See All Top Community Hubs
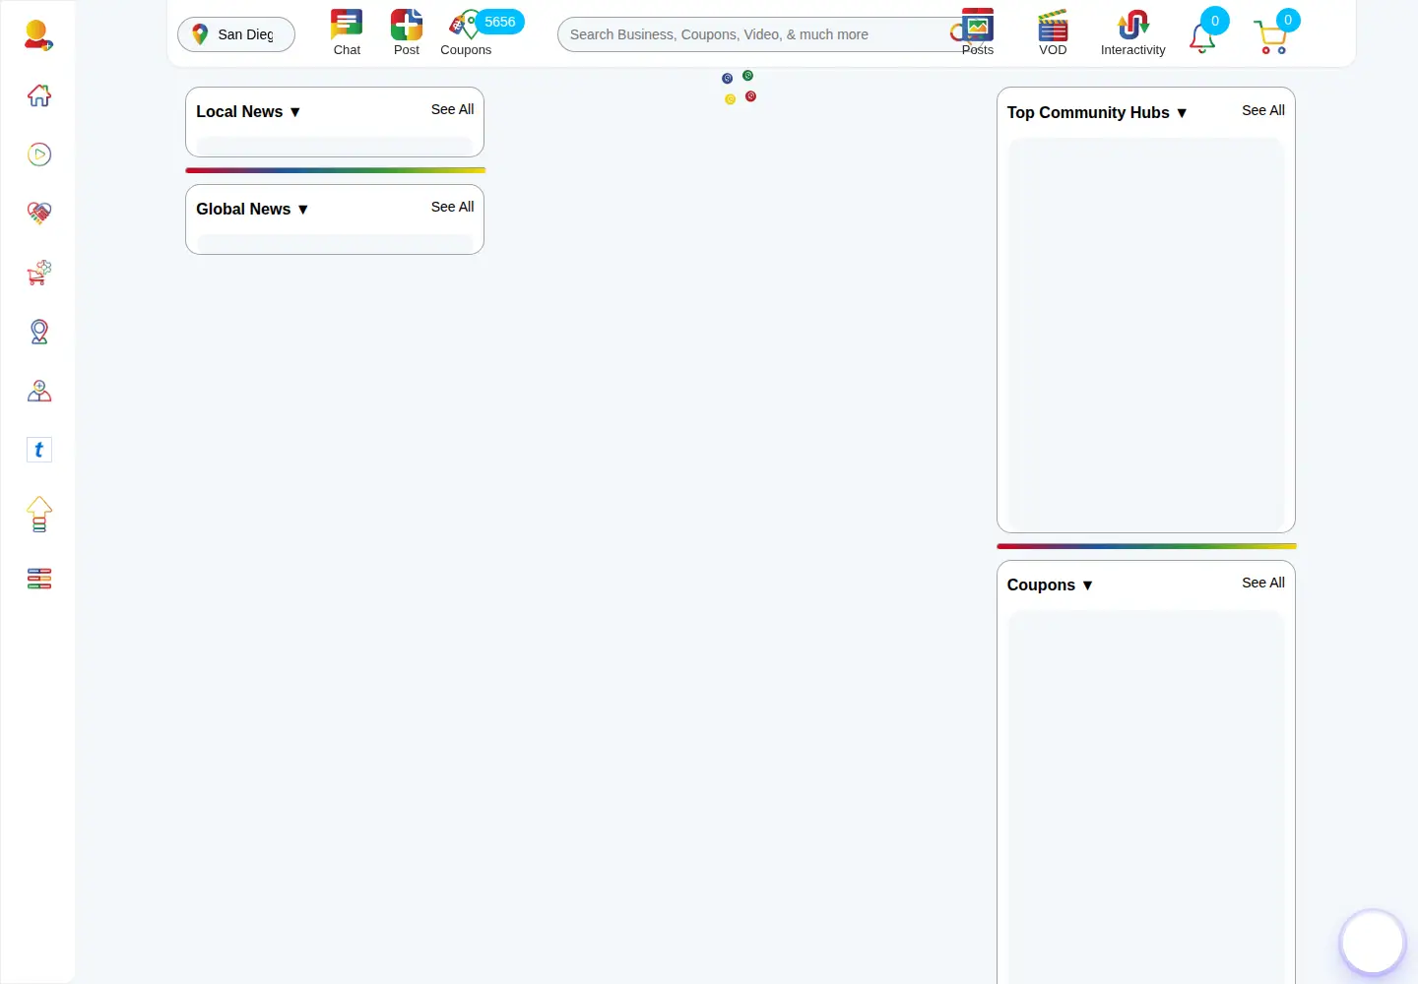The height and width of the screenshot is (984, 1418). (x=1263, y=110)
